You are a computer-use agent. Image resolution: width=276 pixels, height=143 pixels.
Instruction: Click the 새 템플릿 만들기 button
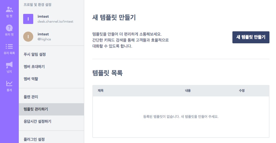(251, 37)
